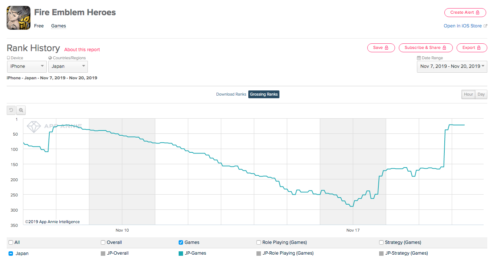Click the lock icon on Create Alert
The image size is (494, 268).
[x=478, y=12]
